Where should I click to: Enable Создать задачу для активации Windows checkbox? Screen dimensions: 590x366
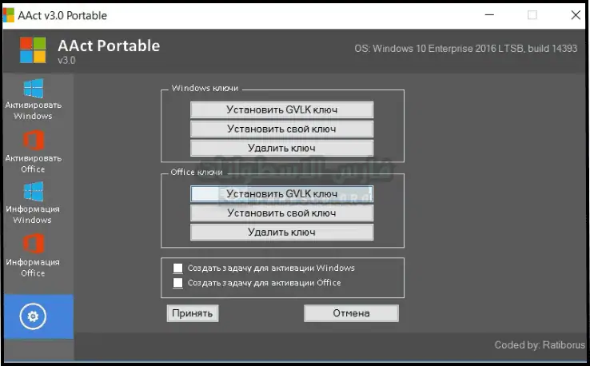178,269
